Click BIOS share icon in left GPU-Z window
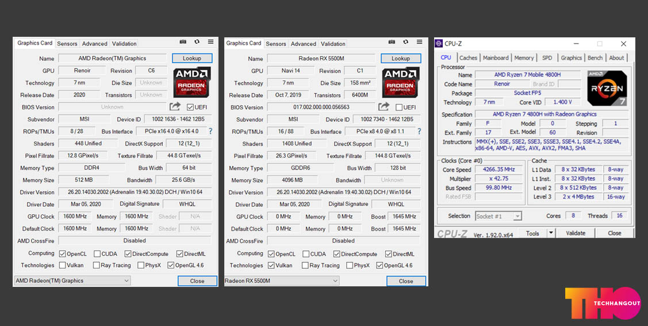Viewport: 648px width, 326px height. pyautogui.click(x=175, y=106)
